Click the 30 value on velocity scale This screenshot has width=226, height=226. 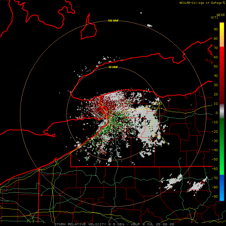coord(216,85)
